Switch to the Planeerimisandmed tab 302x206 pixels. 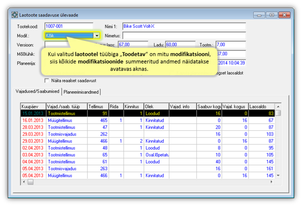pyautogui.click(x=81, y=92)
